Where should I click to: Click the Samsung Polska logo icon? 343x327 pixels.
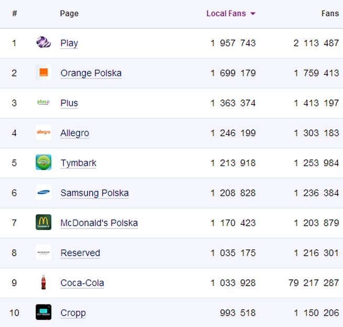point(43,192)
